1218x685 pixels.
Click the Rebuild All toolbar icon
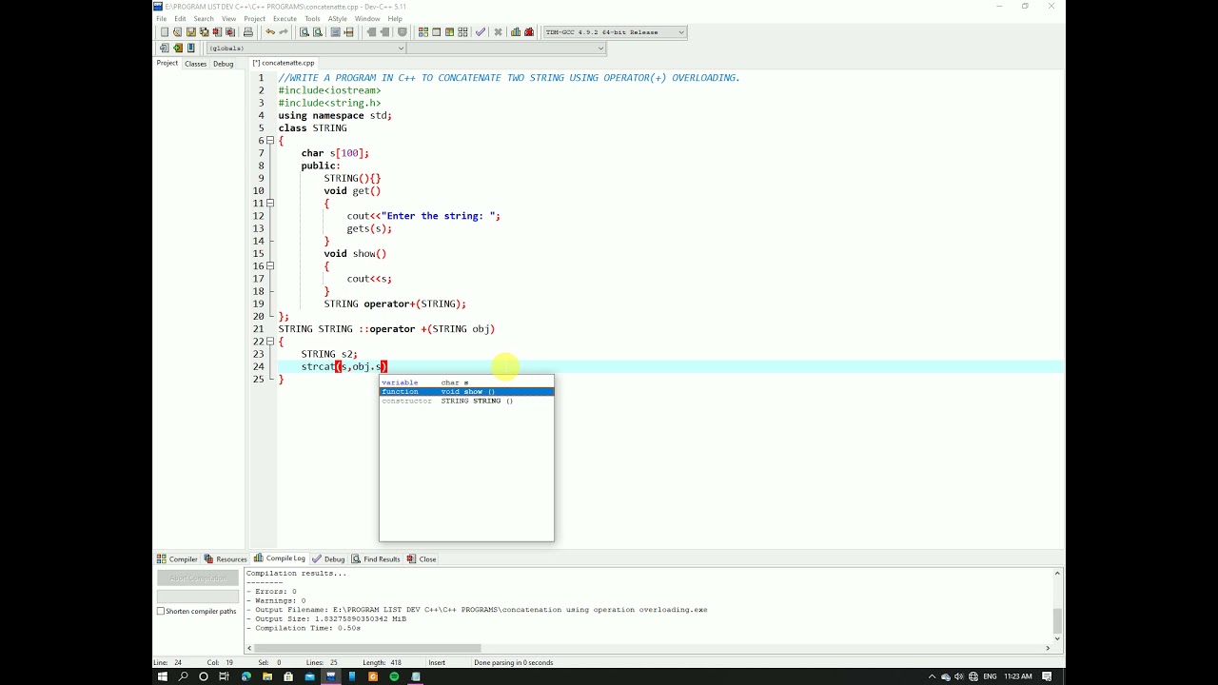[462, 31]
